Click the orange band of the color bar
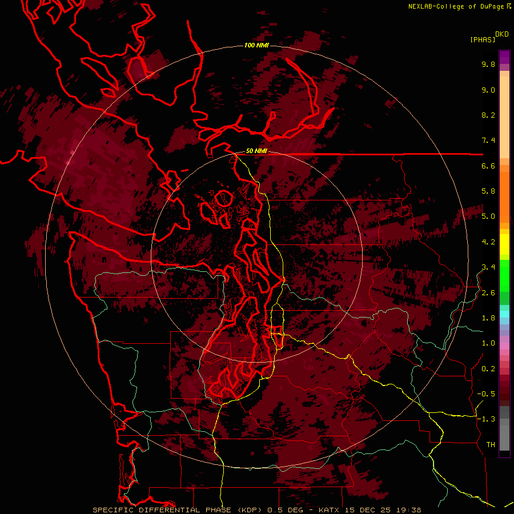The height and width of the screenshot is (514, 514). pos(504,196)
